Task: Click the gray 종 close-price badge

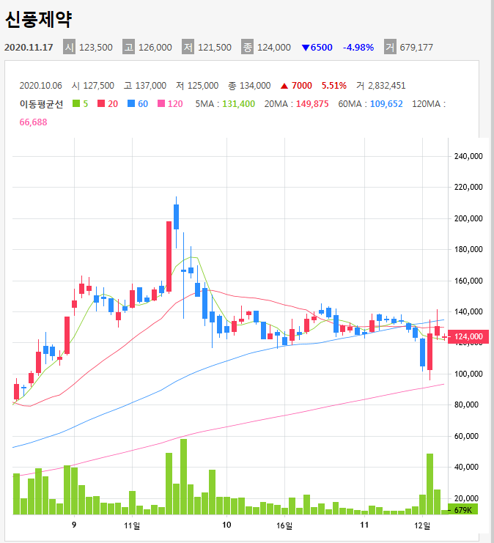Action: pos(247,47)
